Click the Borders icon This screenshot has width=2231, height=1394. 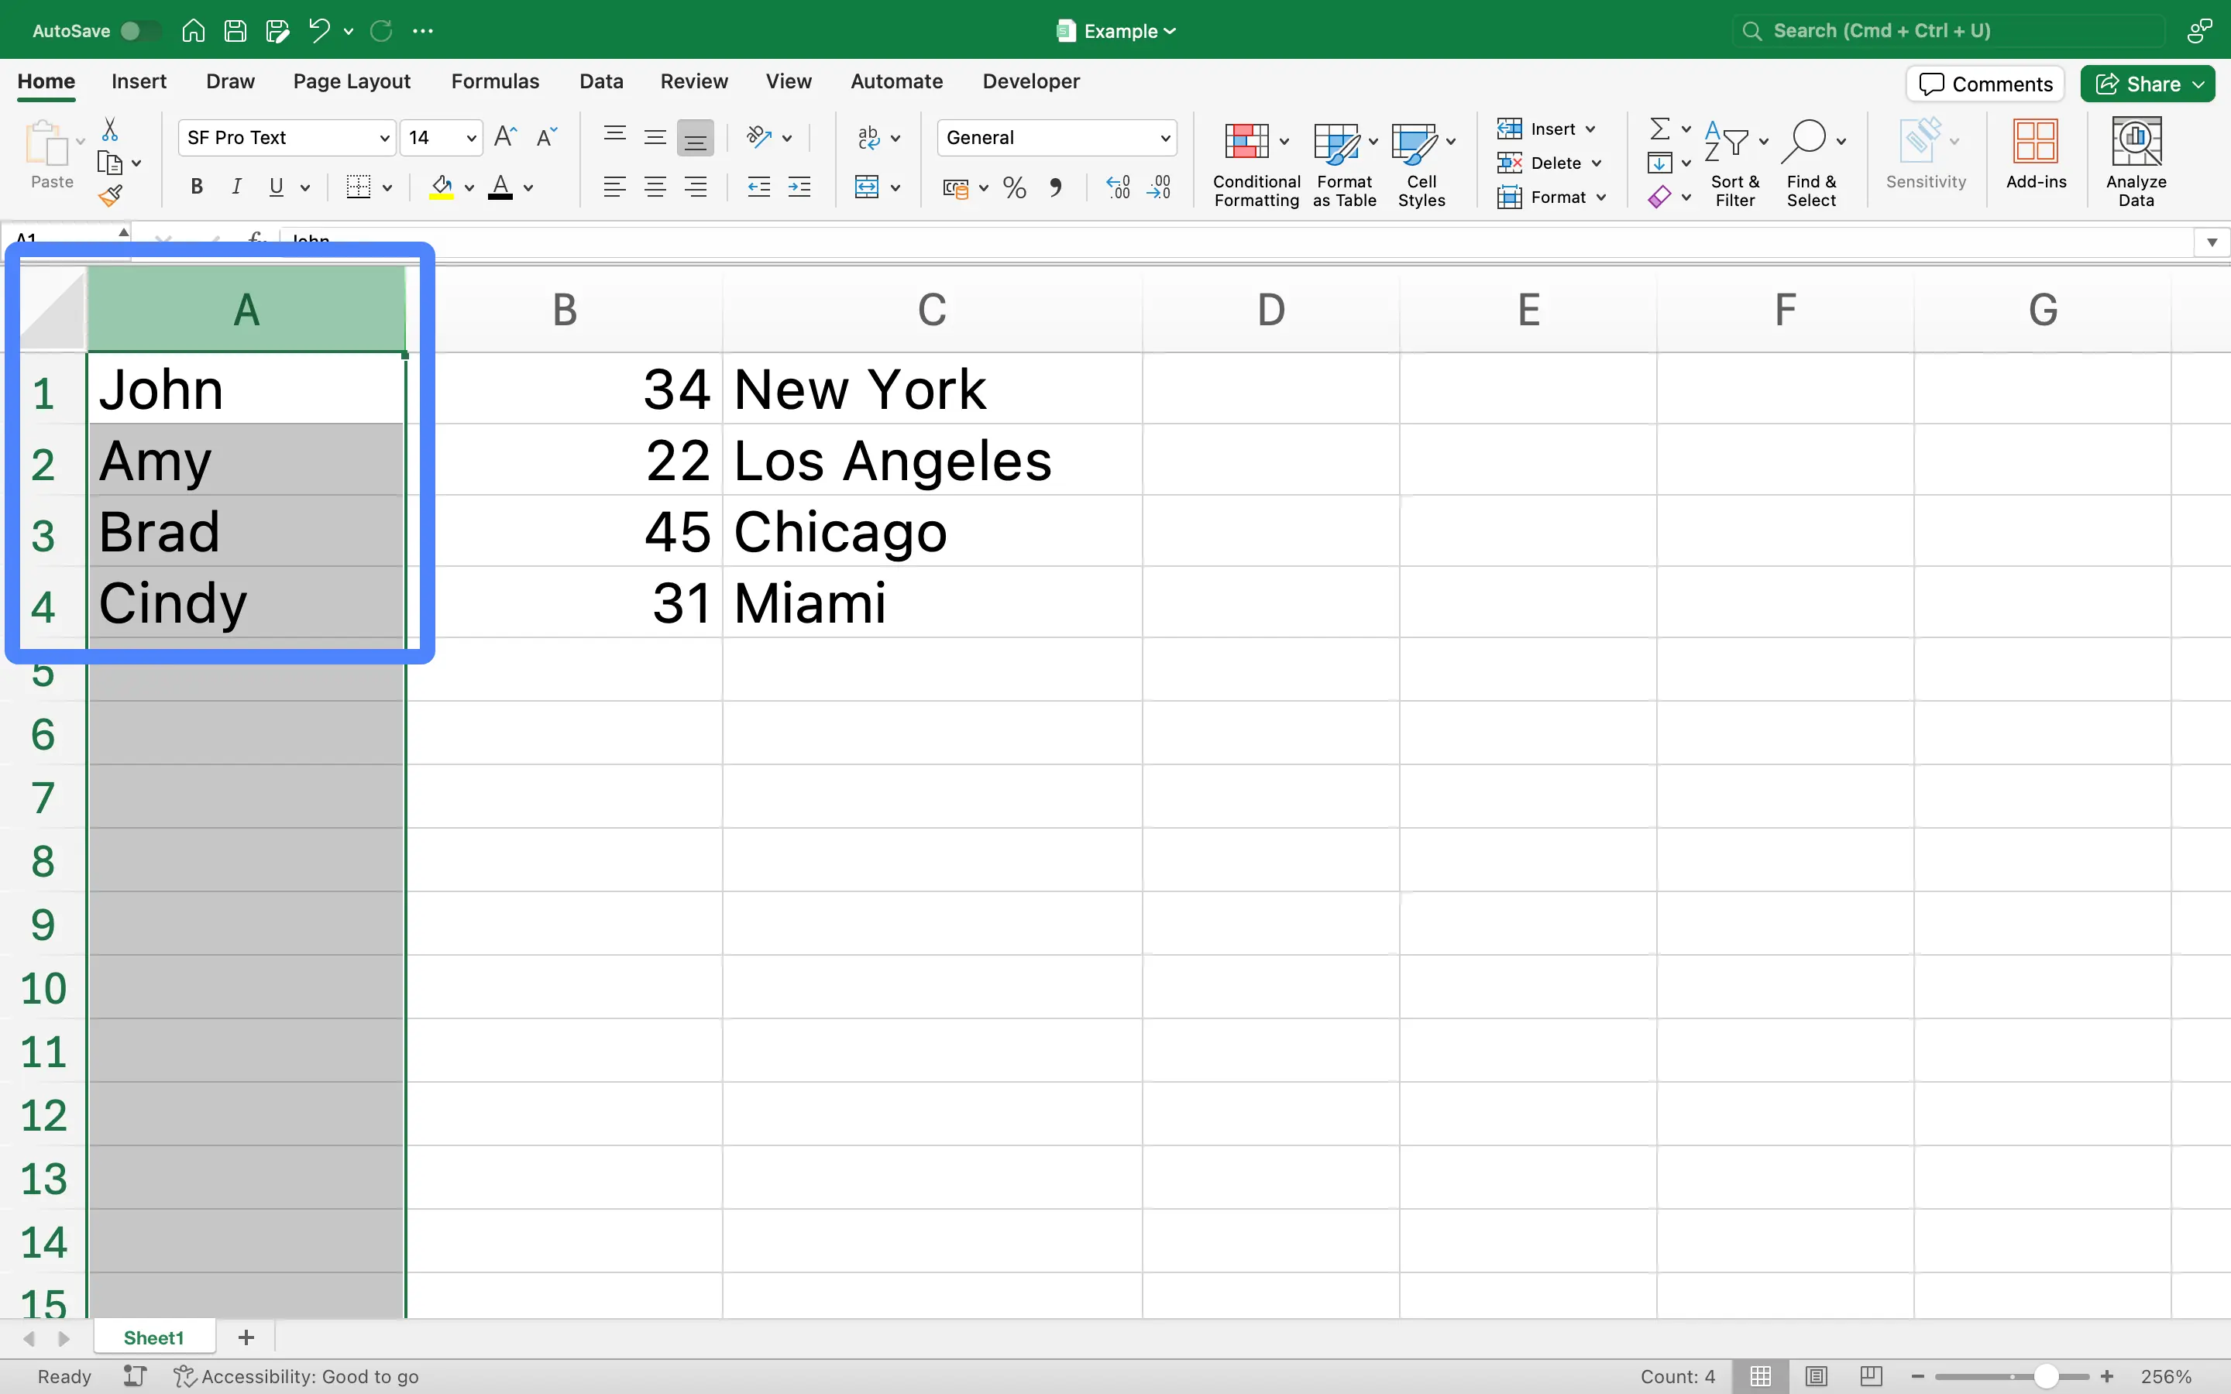tap(358, 187)
